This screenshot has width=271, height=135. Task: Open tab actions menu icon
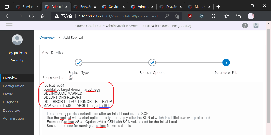point(6,7)
